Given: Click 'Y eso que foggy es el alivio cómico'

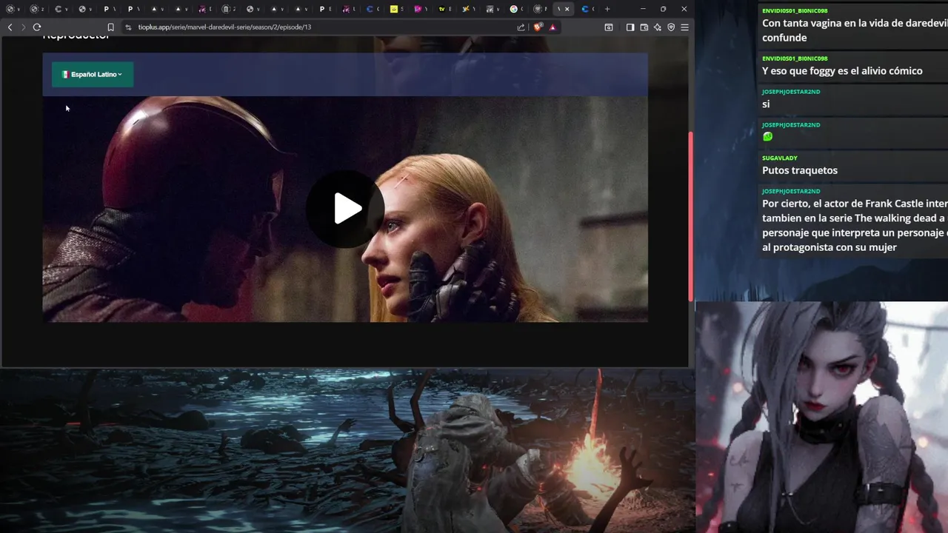Looking at the screenshot, I should click(x=842, y=71).
